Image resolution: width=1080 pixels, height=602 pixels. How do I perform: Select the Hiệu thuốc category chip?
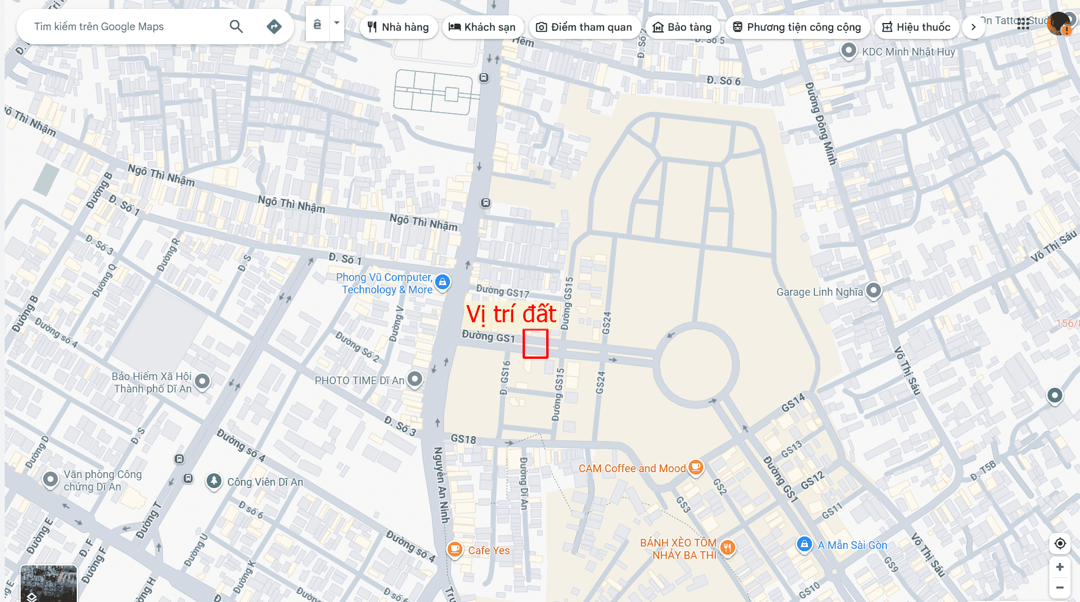click(x=916, y=27)
